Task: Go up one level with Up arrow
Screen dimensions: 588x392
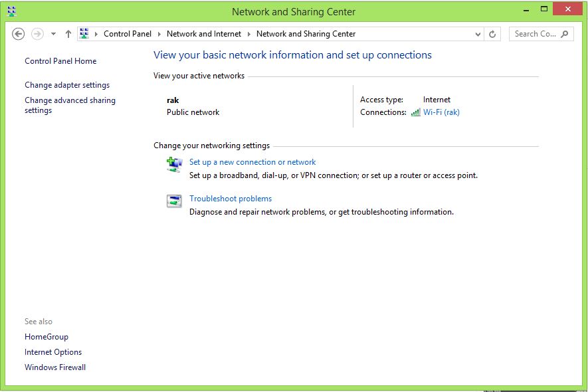Action: tap(68, 34)
